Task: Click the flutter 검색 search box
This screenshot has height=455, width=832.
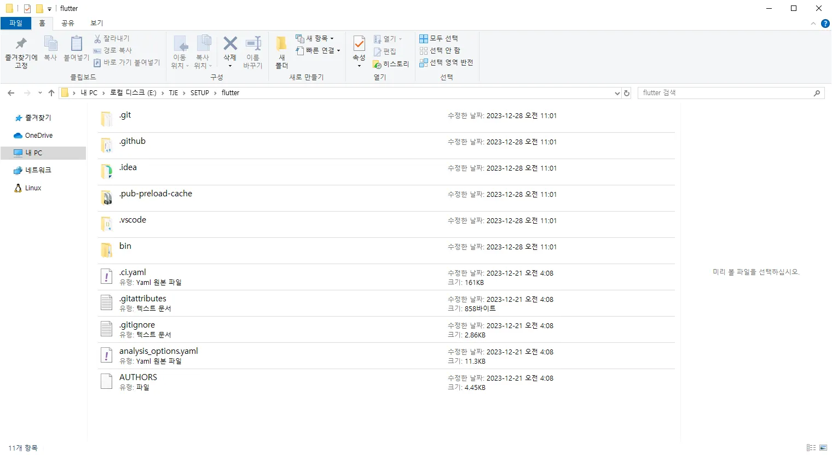Action: point(731,93)
